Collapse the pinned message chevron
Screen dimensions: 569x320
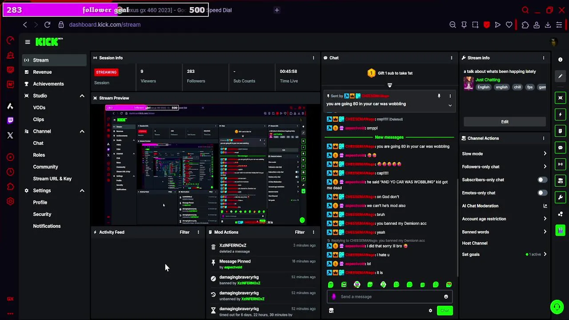[450, 105]
